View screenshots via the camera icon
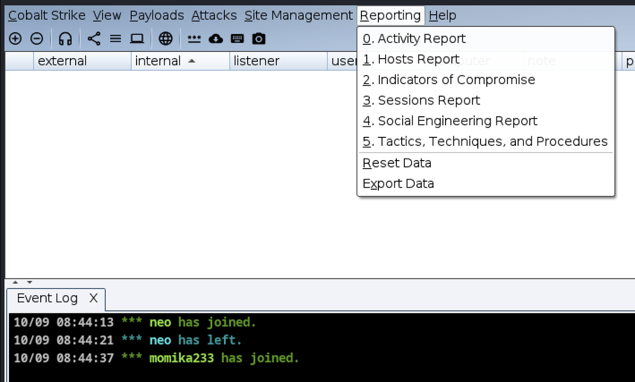635x382 pixels. tap(259, 39)
